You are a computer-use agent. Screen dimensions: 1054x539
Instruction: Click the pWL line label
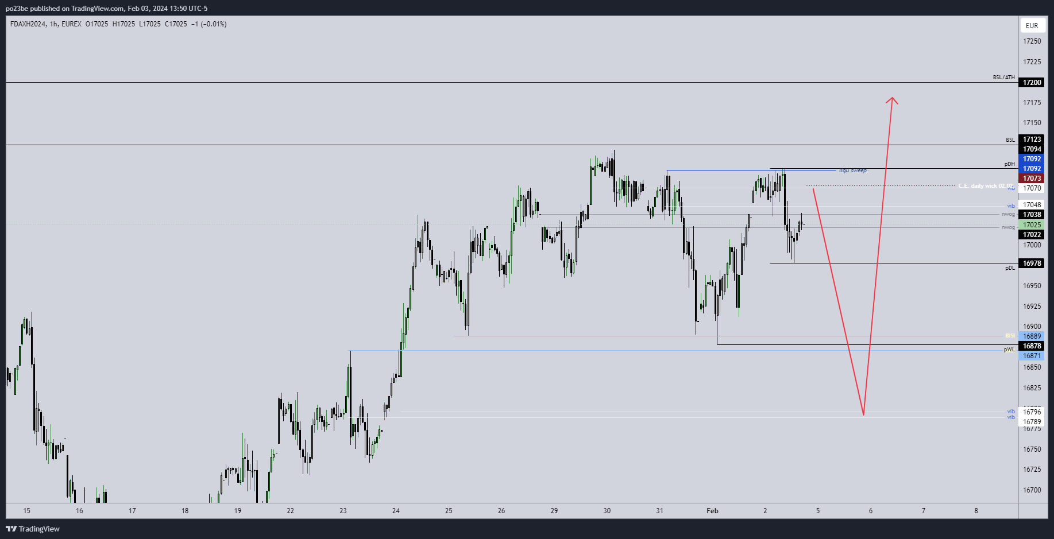click(1009, 350)
